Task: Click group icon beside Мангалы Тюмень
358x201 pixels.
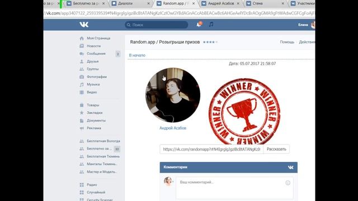Action: (82, 164)
